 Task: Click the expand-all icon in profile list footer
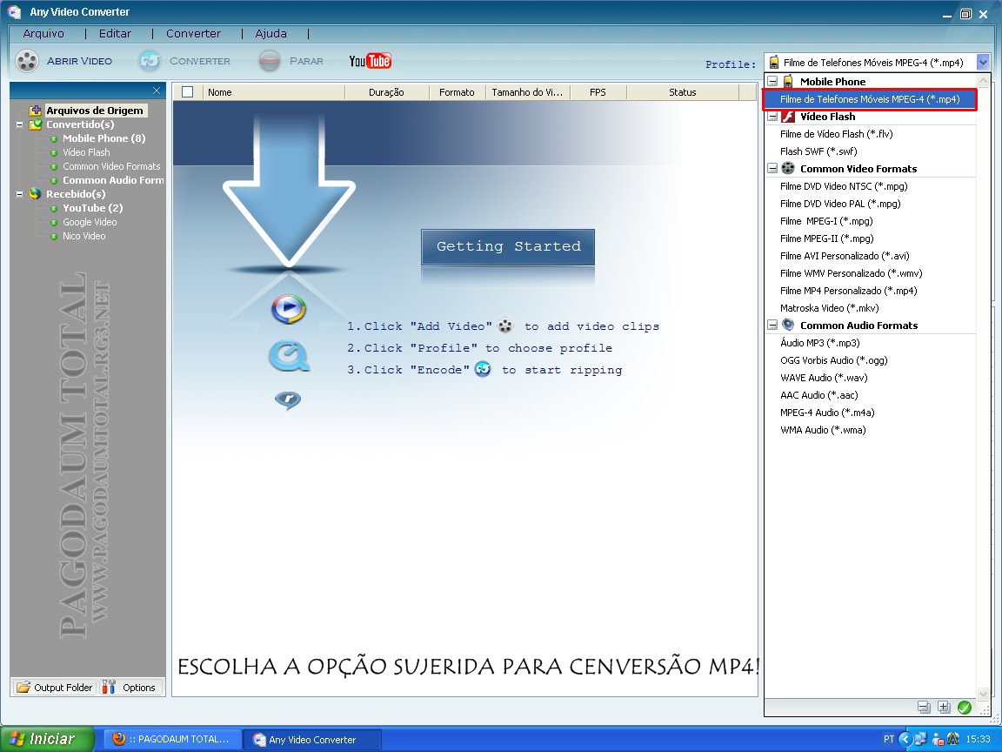(944, 707)
